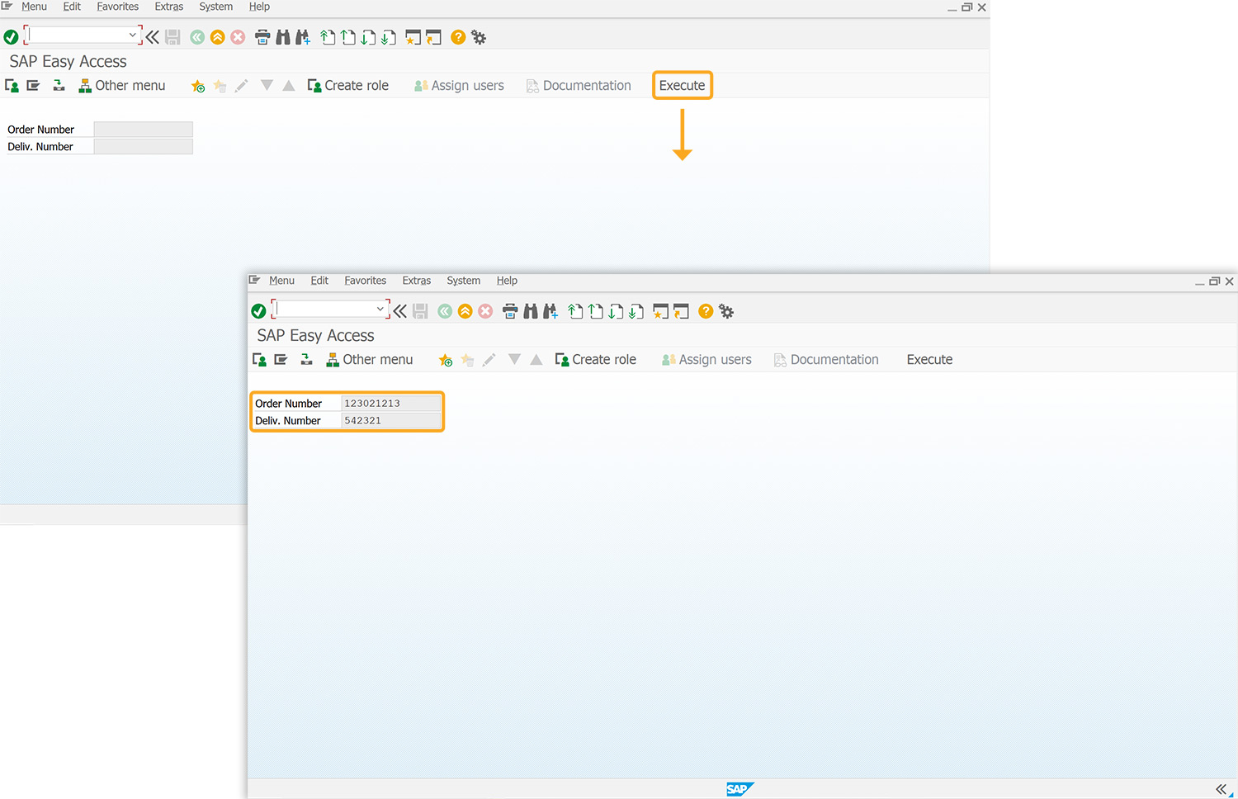
Task: Click Add to Favorites star in back window
Action: pos(198,86)
